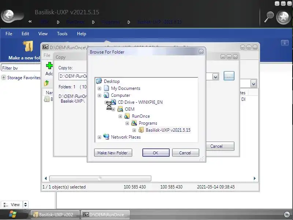The height and width of the screenshot is (220, 293).
Task: Select the Programs folder icon
Action: tap(134, 123)
